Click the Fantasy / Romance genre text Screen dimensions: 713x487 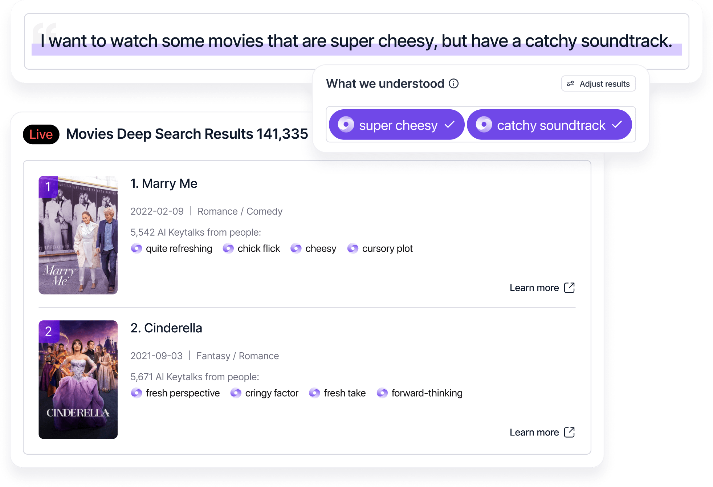[238, 356]
